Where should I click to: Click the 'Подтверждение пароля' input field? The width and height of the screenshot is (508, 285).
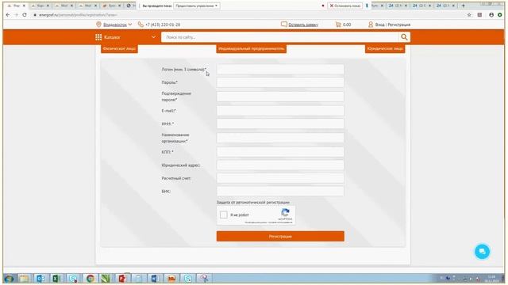point(280,97)
